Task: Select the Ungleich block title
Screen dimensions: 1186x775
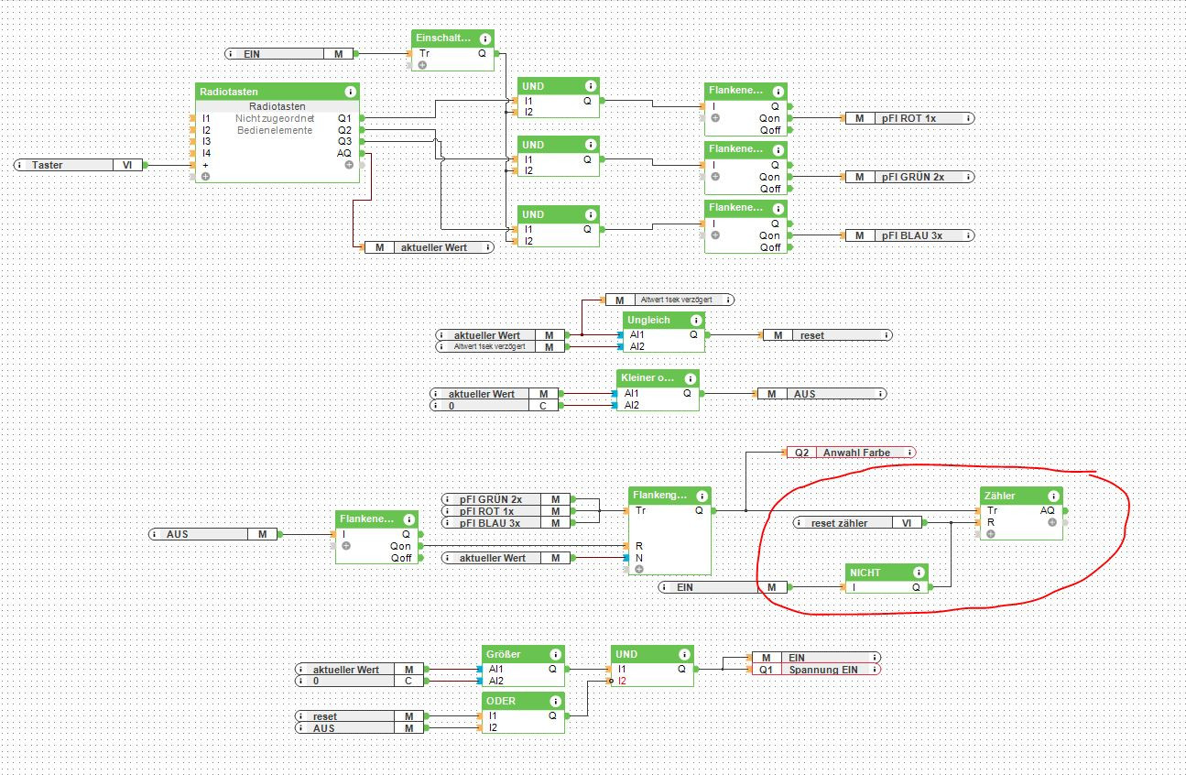Action: (x=649, y=321)
